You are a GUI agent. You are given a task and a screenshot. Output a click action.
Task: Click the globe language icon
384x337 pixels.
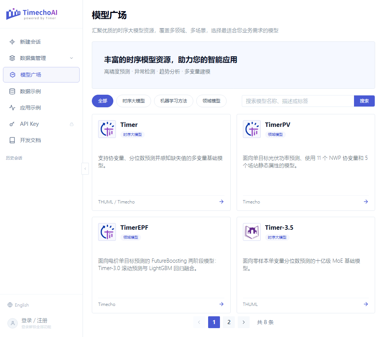10,305
